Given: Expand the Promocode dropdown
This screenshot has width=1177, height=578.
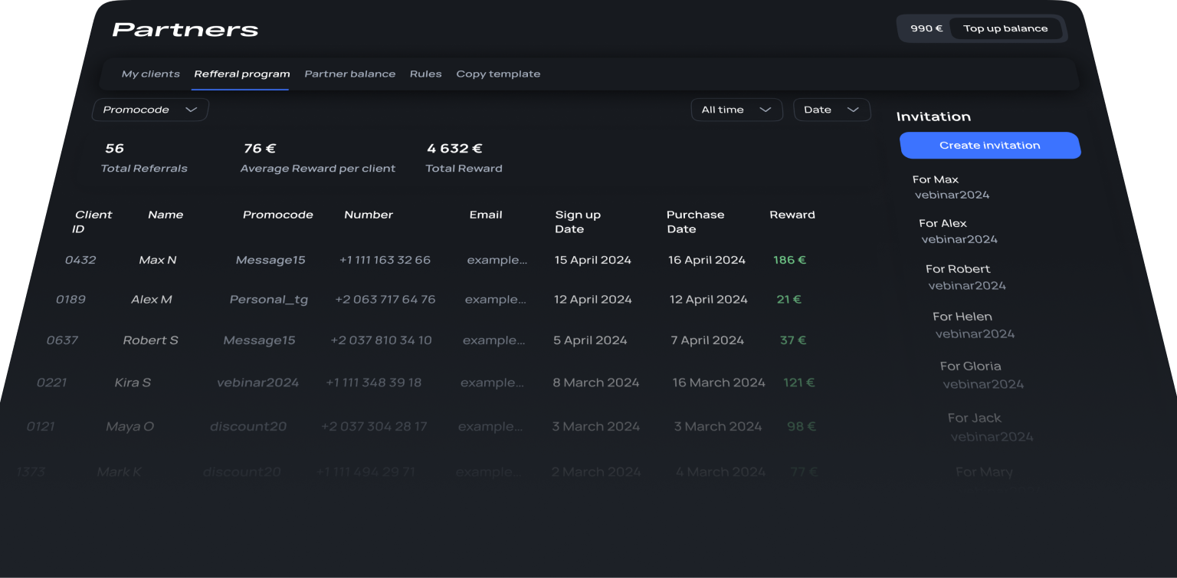Looking at the screenshot, I should (x=150, y=110).
